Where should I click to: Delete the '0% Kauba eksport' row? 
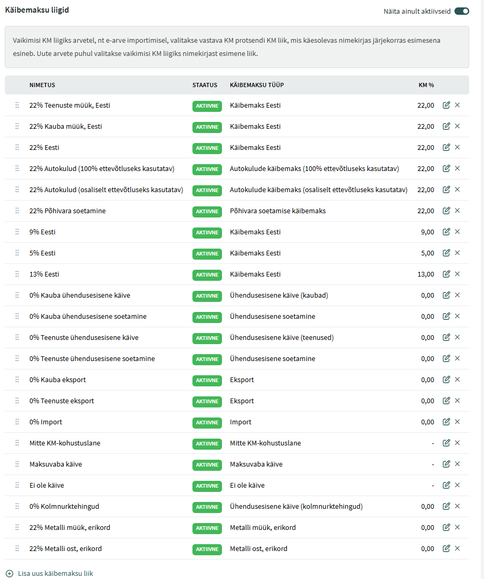[x=458, y=379]
